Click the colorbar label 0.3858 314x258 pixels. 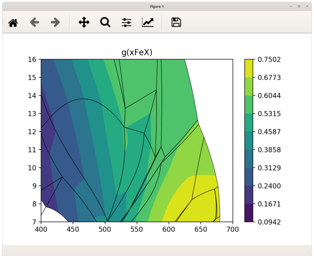(x=269, y=150)
